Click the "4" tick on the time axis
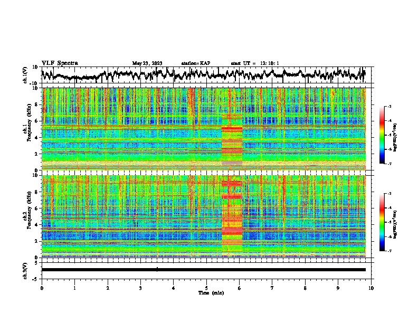Viewport: 418px width, 323px height. 174,288
